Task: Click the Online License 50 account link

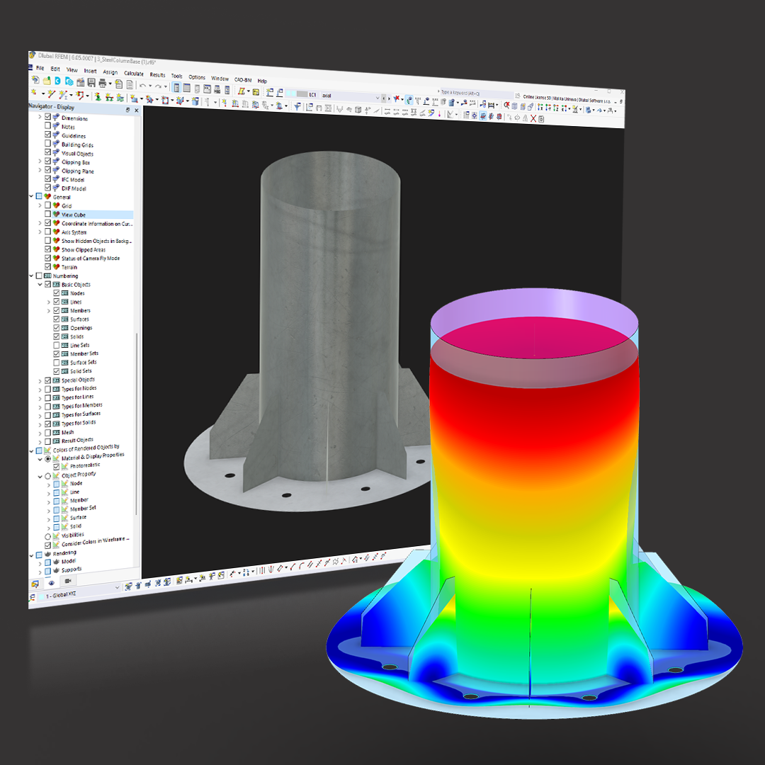Action: coord(538,98)
